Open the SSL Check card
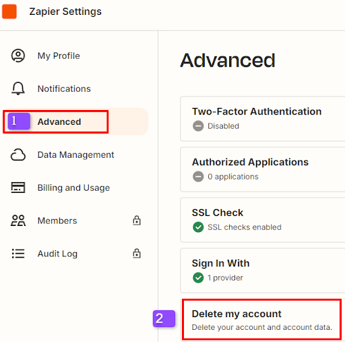The height and width of the screenshot is (342, 345). (263, 220)
